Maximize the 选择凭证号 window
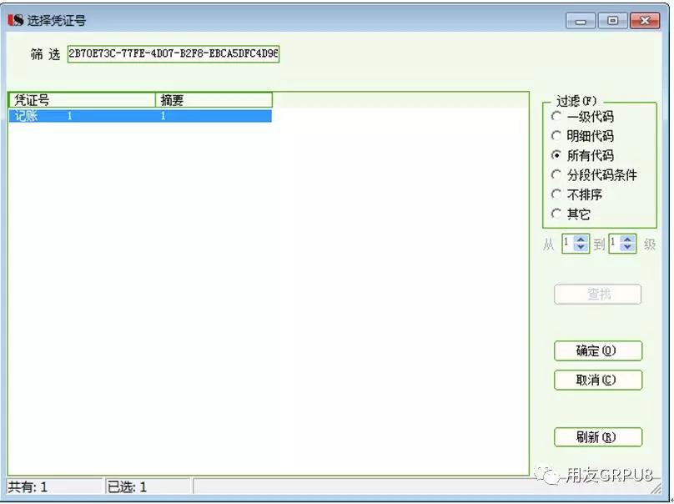Image resolution: width=674 pixels, height=504 pixels. tap(613, 21)
